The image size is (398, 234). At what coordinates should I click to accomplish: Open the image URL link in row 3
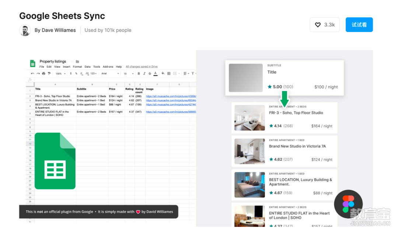pos(171,101)
